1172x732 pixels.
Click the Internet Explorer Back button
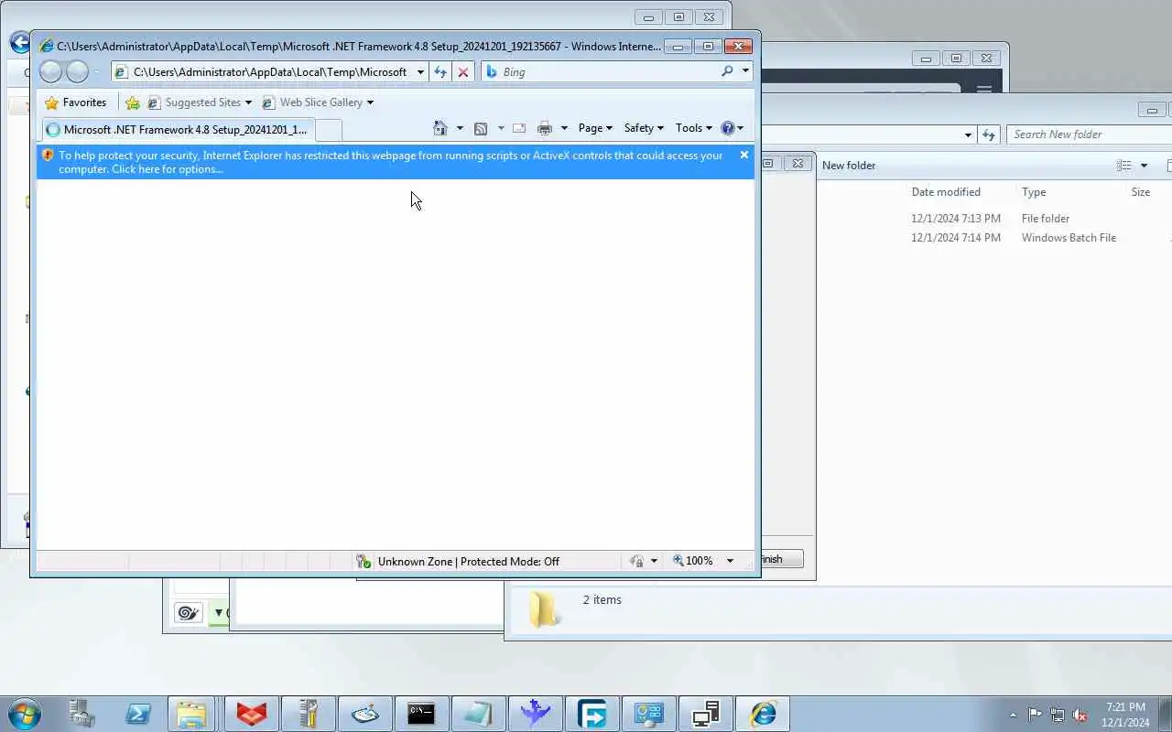(51, 71)
